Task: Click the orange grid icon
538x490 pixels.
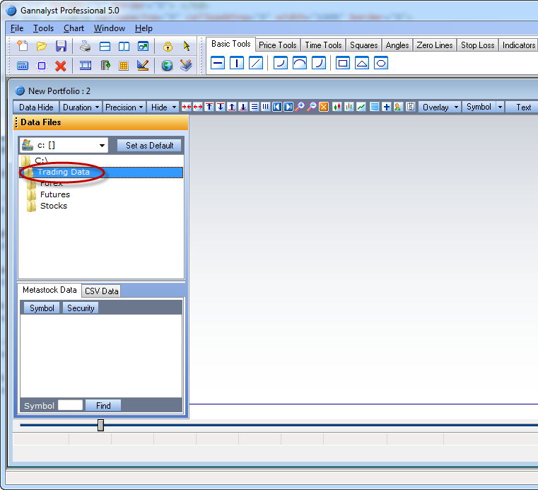Action: (124, 66)
